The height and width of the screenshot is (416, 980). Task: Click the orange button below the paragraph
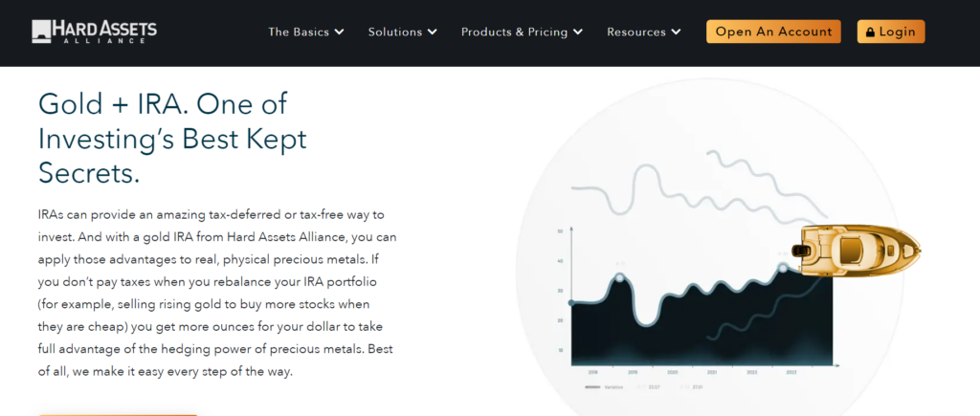point(118,415)
